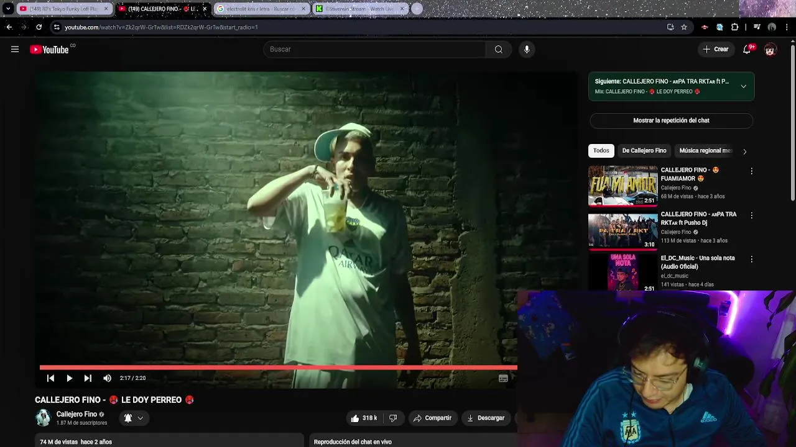Go to YouTube home via logo
The width and height of the screenshot is (796, 447).
click(x=49, y=50)
